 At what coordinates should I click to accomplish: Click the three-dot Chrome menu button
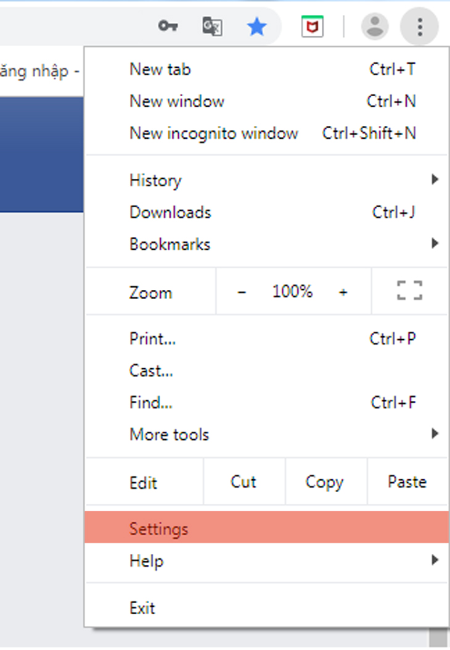click(x=420, y=27)
